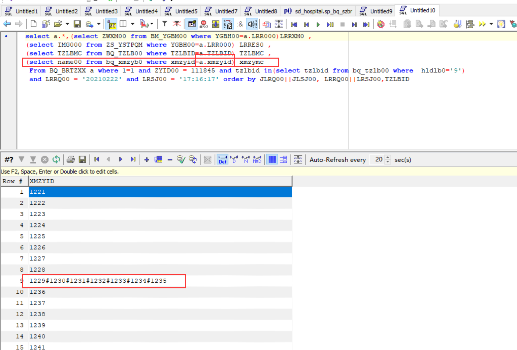The width and height of the screenshot is (517, 350).
Task: Delete the row with minus icon
Action: point(170,160)
